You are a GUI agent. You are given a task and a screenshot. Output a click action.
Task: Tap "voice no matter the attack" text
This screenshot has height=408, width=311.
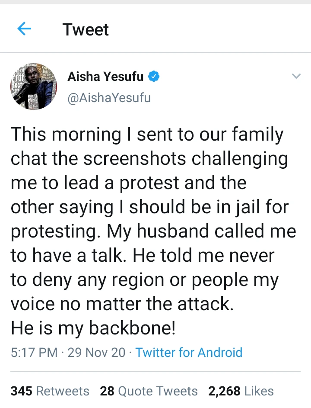click(x=122, y=304)
